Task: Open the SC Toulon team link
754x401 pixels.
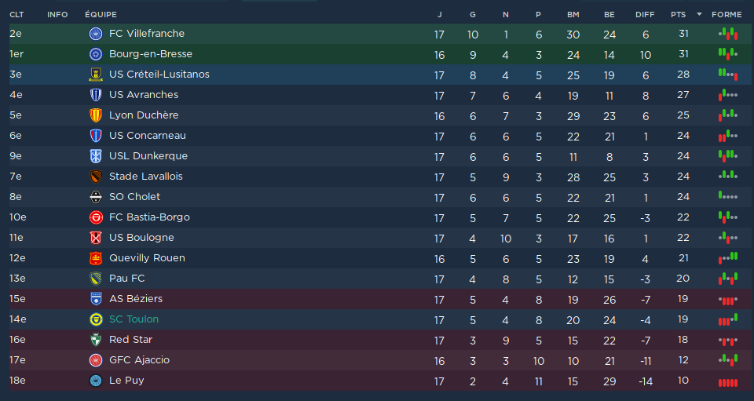Action: tap(134, 319)
